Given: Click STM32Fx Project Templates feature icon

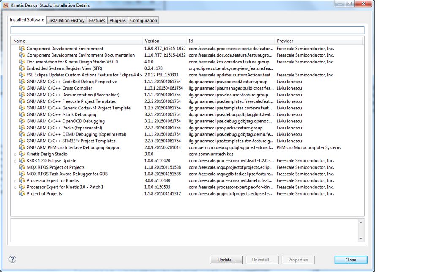Looking at the screenshot, I should [22, 141].
